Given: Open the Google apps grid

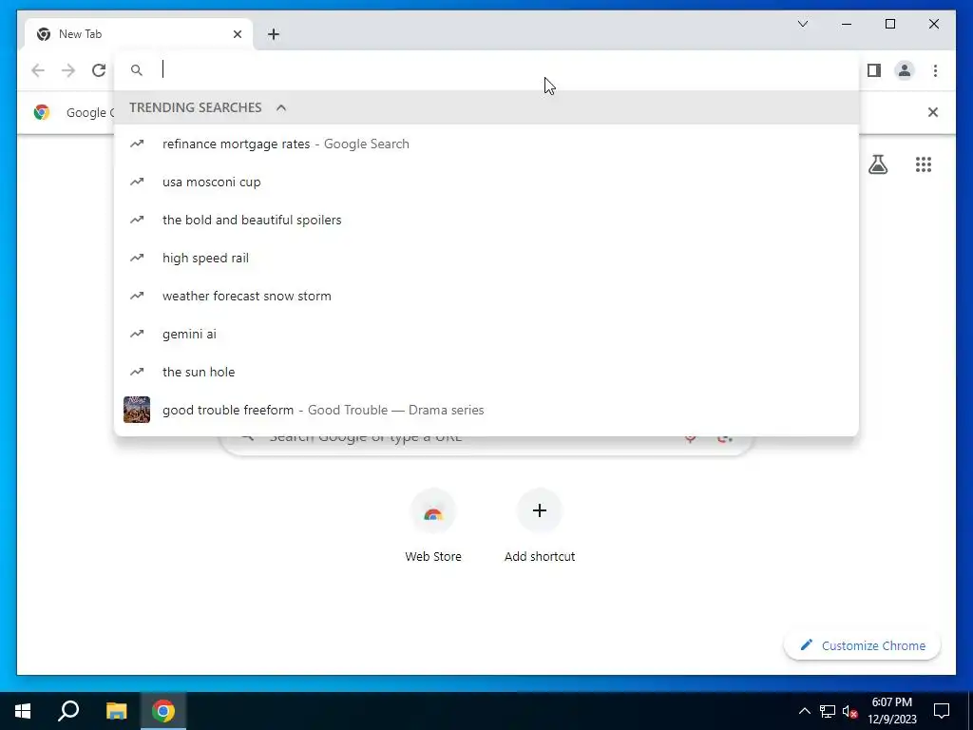Looking at the screenshot, I should click(x=924, y=164).
